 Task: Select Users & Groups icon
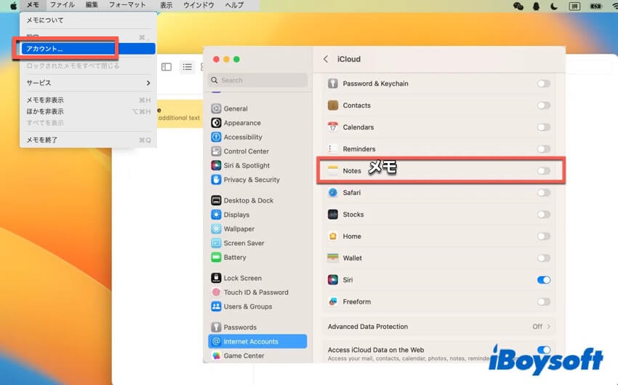pos(216,306)
